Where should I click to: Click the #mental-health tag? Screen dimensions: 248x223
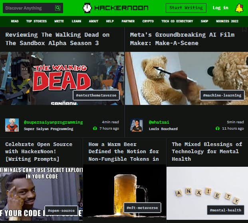coord(226,210)
